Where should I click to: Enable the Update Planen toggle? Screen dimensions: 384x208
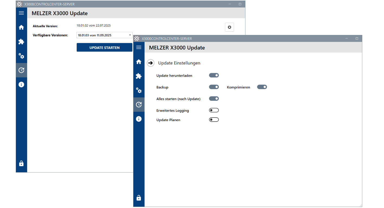pos(214,119)
